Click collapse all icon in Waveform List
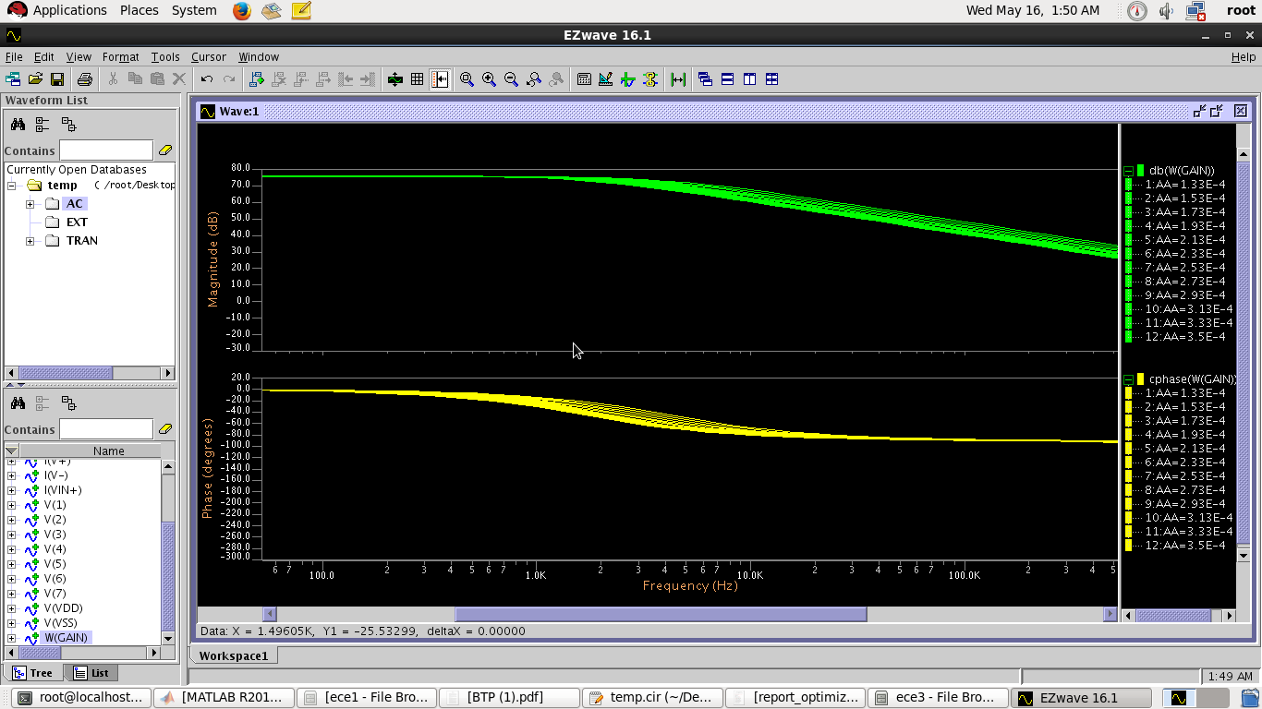Screen dimensions: 1262x709 [x=68, y=124]
